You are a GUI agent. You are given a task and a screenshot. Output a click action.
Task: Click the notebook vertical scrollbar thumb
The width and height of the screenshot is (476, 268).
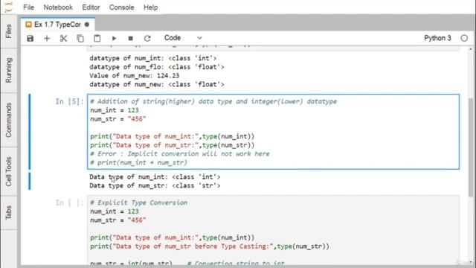pos(471,147)
